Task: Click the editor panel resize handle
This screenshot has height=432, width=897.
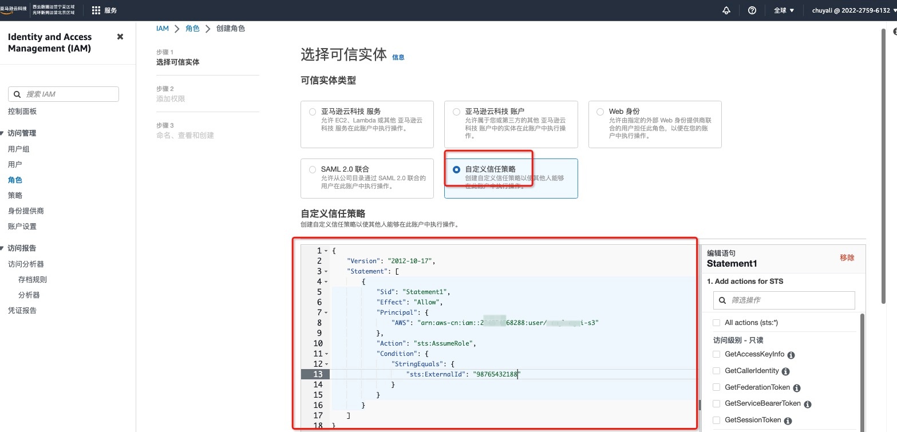Action: 700,405
